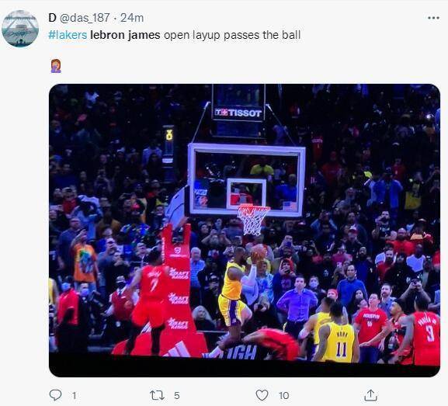Open the display name "D" profile link
The image size is (448, 406).
(x=52, y=18)
